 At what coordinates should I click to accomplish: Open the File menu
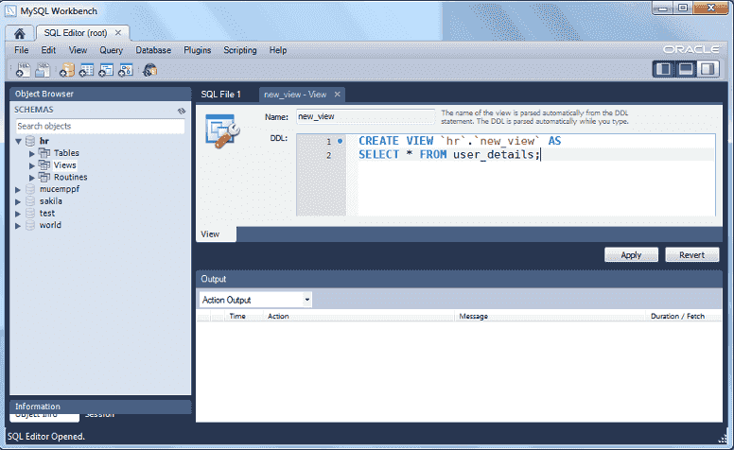pos(21,50)
